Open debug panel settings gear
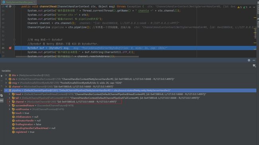Viewport: 259px width, 145px height. point(249,60)
